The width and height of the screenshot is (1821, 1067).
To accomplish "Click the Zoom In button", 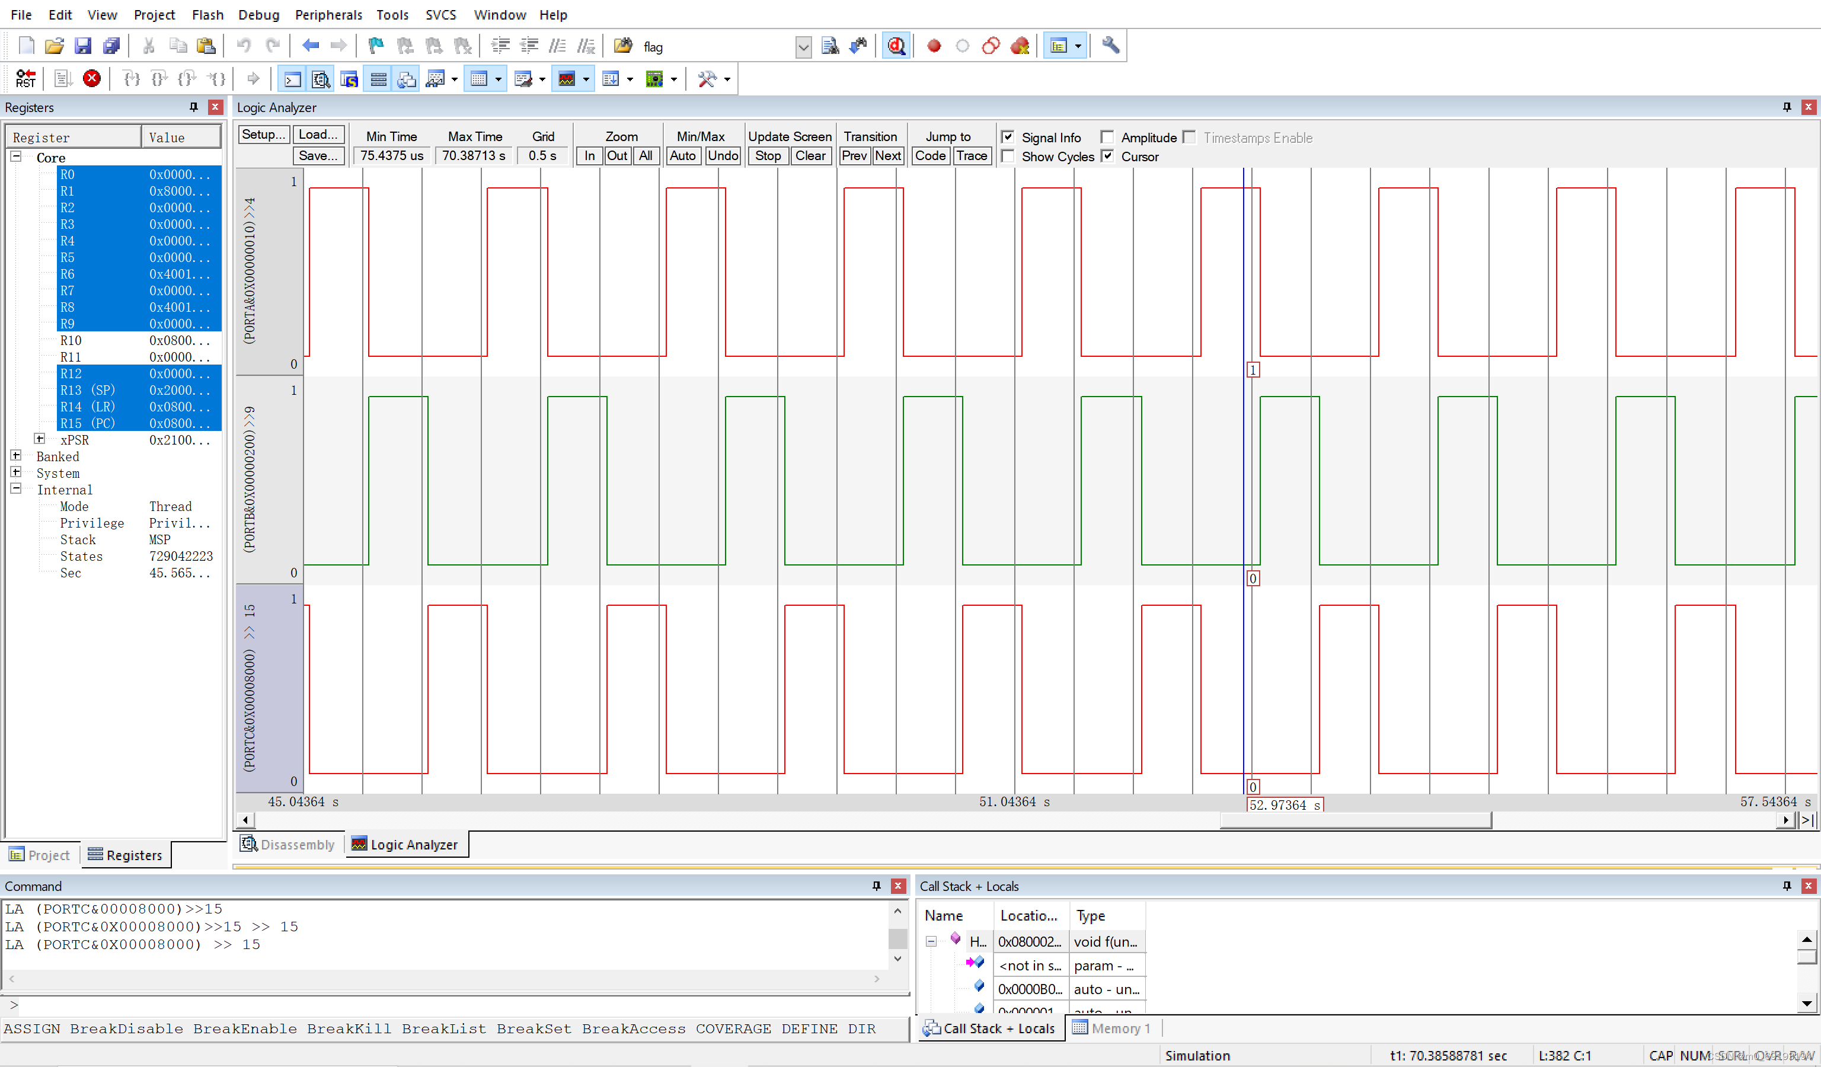I will [590, 155].
